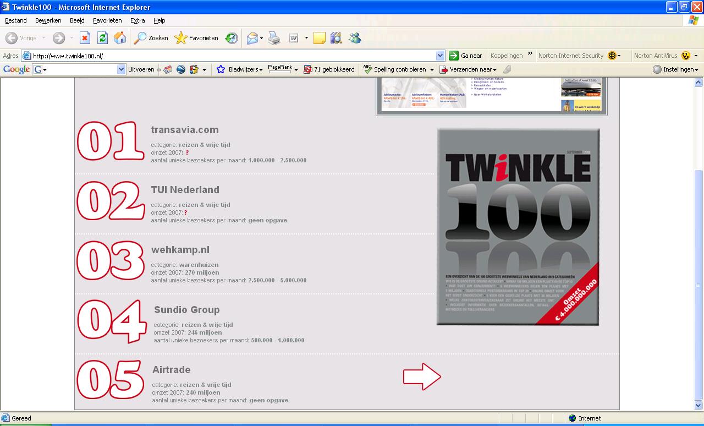Click the blue star Bladwijzers icon

point(221,69)
